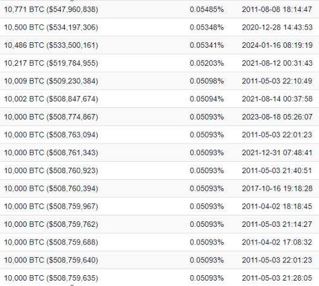Select the 10,486 BTC ($533,500,161) entry
The height and width of the screenshot is (286, 319).
[51, 45]
